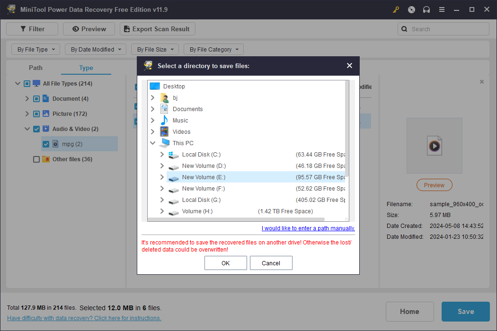This screenshot has height=331, width=497.
Task: Click the Search input field
Action: click(x=444, y=29)
